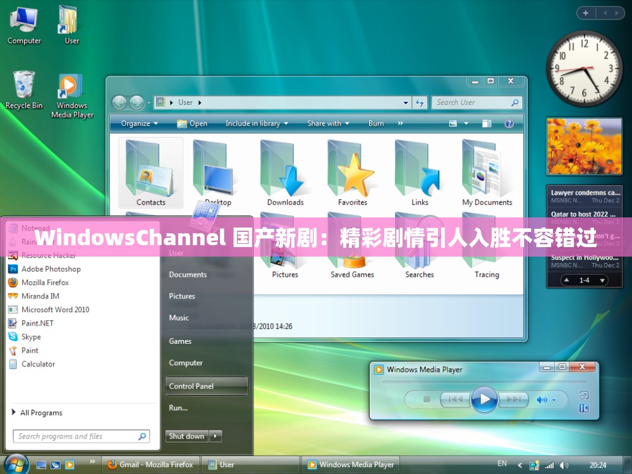Screen dimensions: 632x474
Task: Mute the speaker in Windows Media Player
Action: pyautogui.click(x=541, y=399)
